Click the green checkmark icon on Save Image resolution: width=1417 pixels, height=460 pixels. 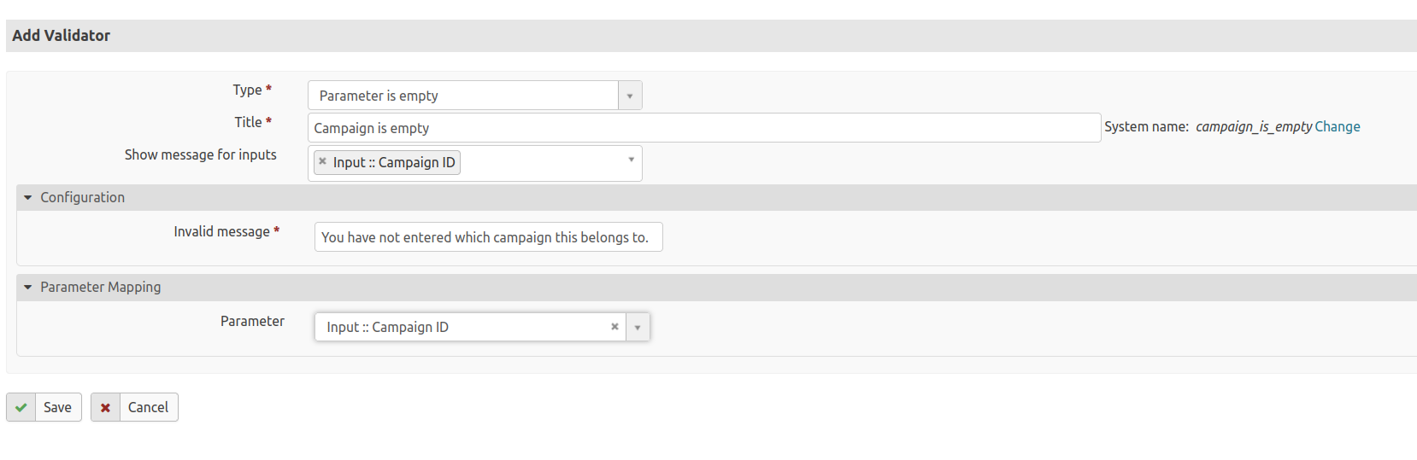point(21,408)
